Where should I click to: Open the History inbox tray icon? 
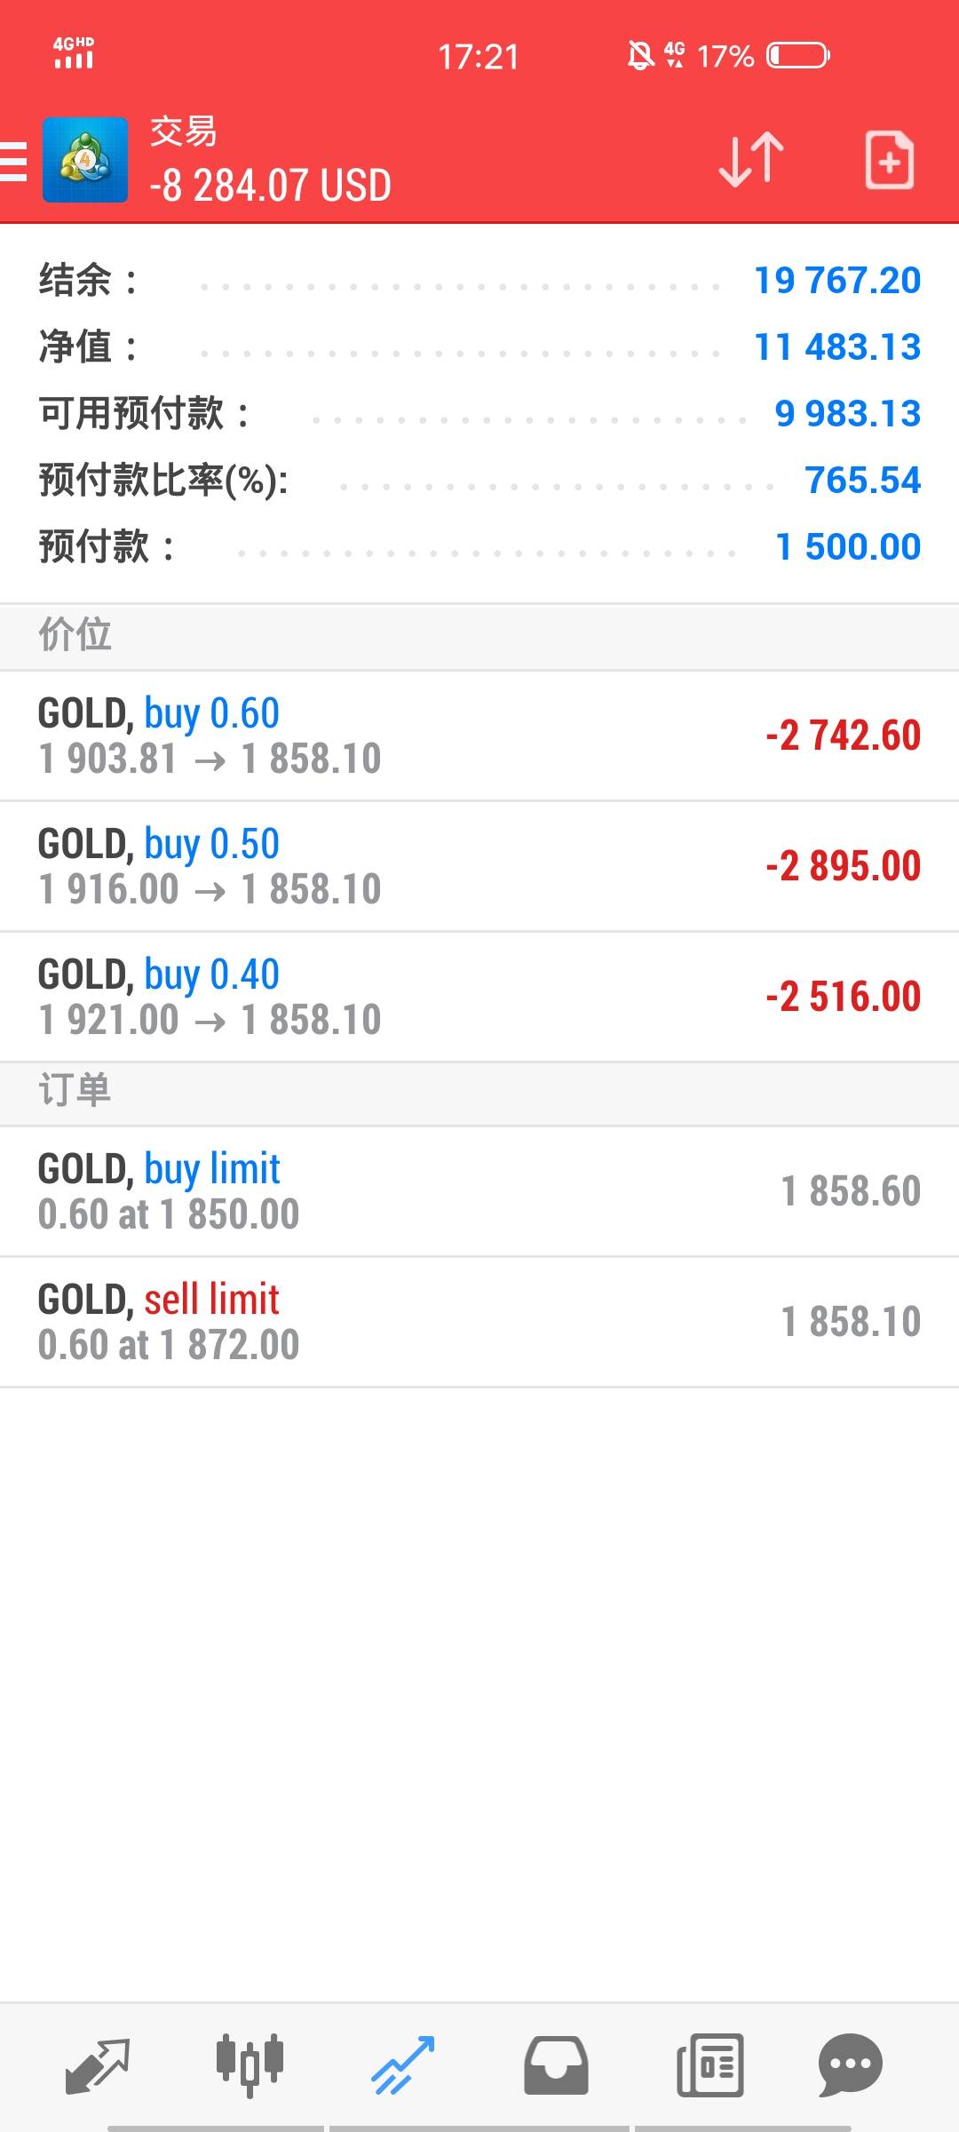click(x=556, y=2064)
